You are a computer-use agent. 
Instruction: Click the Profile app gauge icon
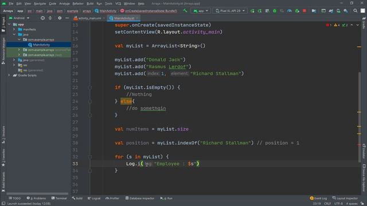click(x=290, y=11)
